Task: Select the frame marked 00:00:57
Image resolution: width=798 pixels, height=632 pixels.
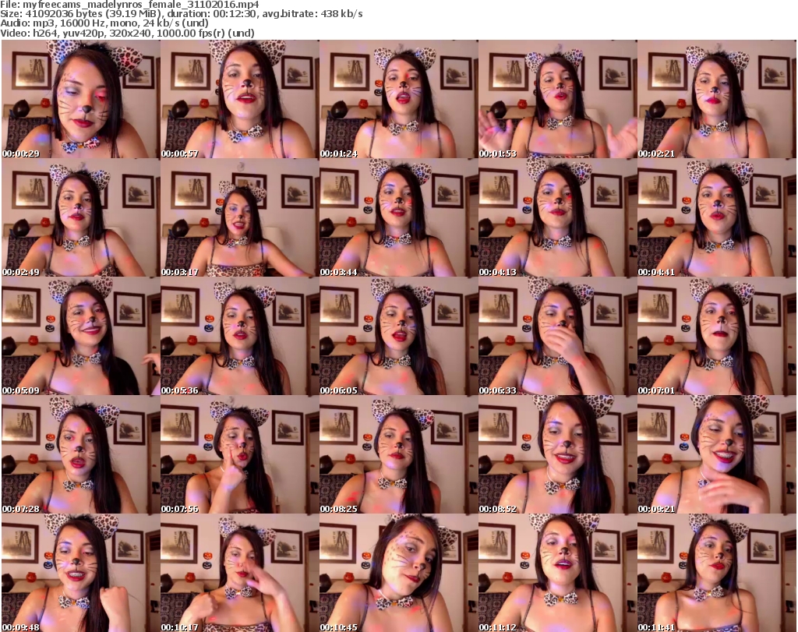Action: pos(239,99)
